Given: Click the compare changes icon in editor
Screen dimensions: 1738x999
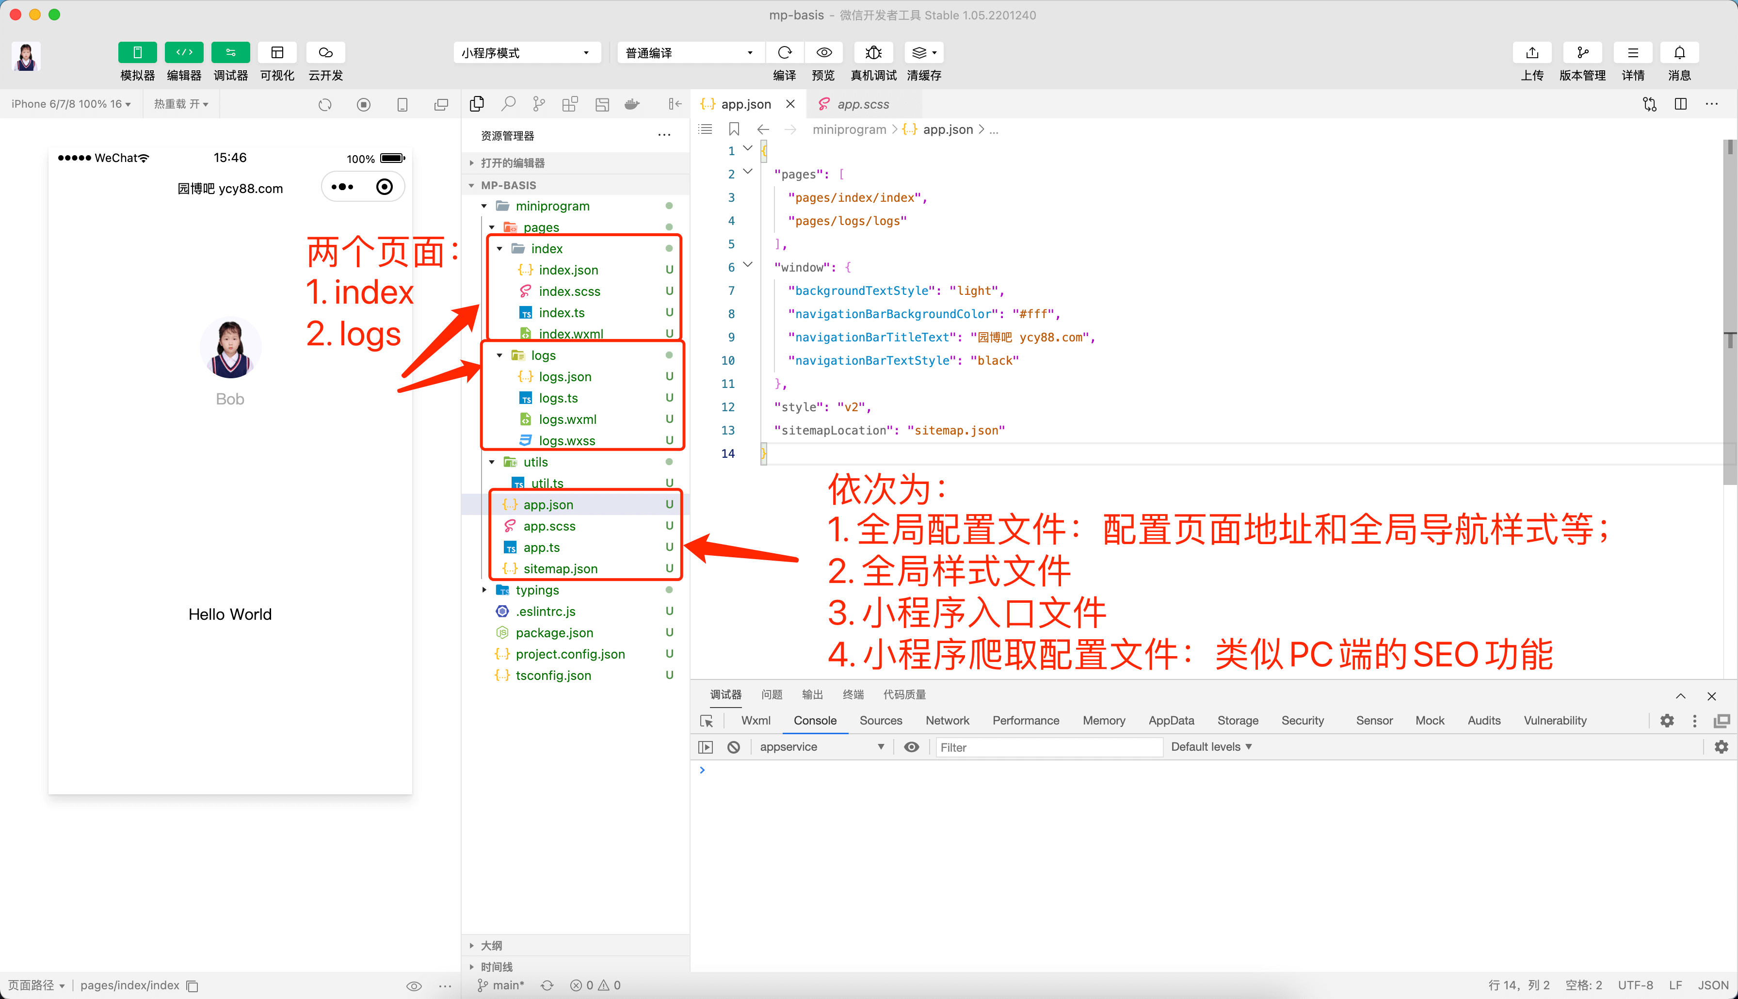Looking at the screenshot, I should 1650,104.
